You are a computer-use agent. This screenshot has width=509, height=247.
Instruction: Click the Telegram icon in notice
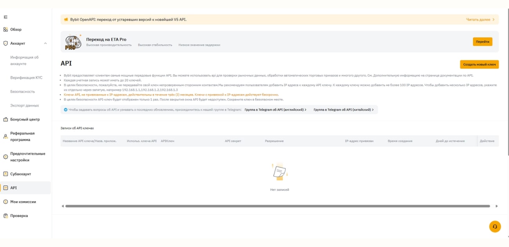click(66, 110)
